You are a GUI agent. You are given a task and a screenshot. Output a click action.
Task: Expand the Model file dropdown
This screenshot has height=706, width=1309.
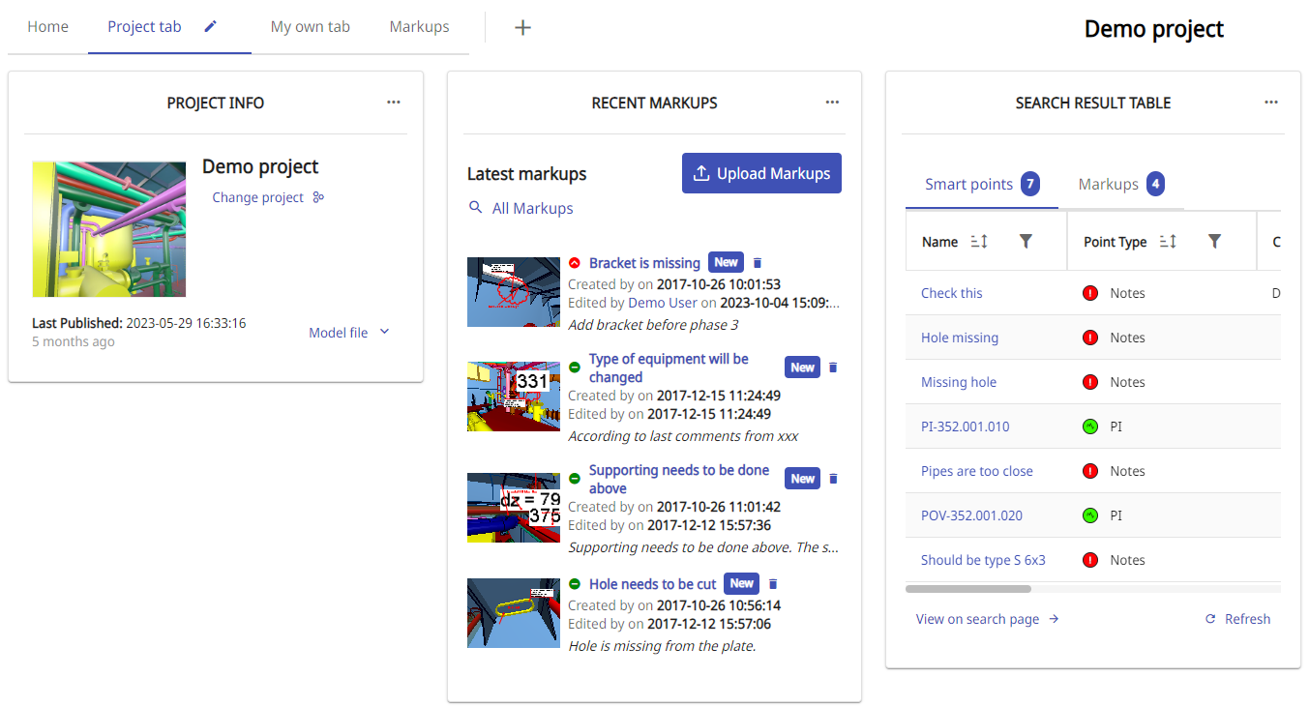(x=349, y=333)
